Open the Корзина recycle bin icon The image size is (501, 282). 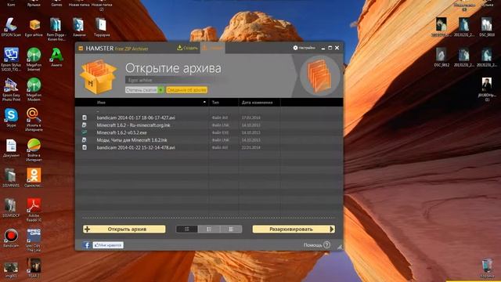[x=487, y=268]
